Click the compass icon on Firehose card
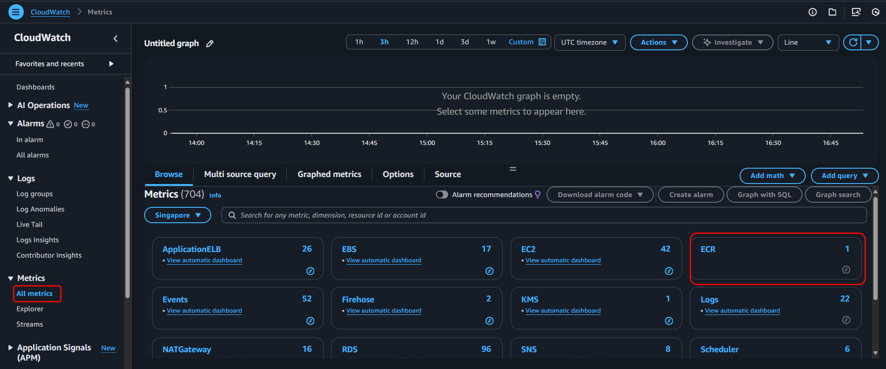Image resolution: width=886 pixels, height=369 pixels. point(489,321)
